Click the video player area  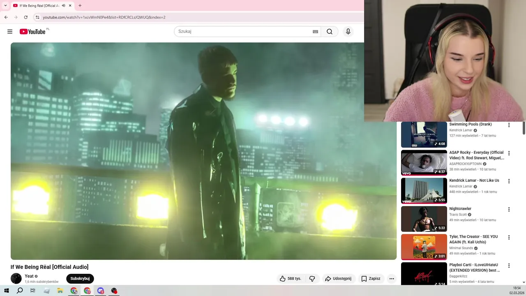tap(203, 151)
